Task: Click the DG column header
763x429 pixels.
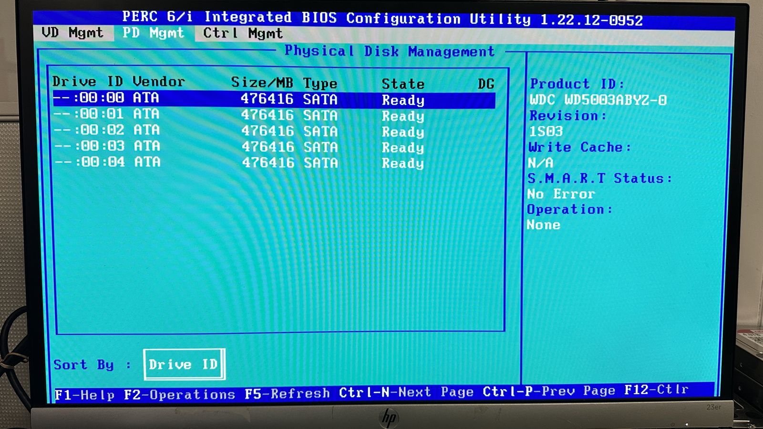Action: pos(486,84)
